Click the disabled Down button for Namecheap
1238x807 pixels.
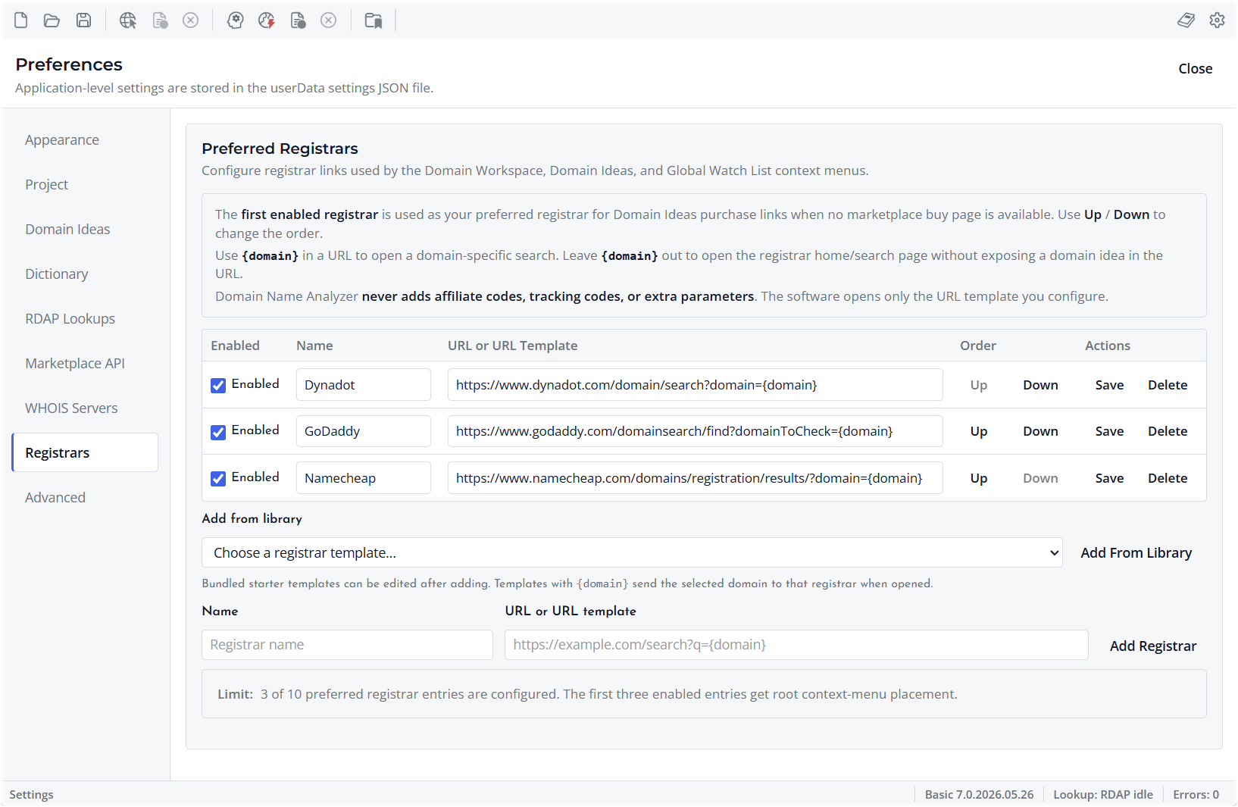click(1040, 479)
